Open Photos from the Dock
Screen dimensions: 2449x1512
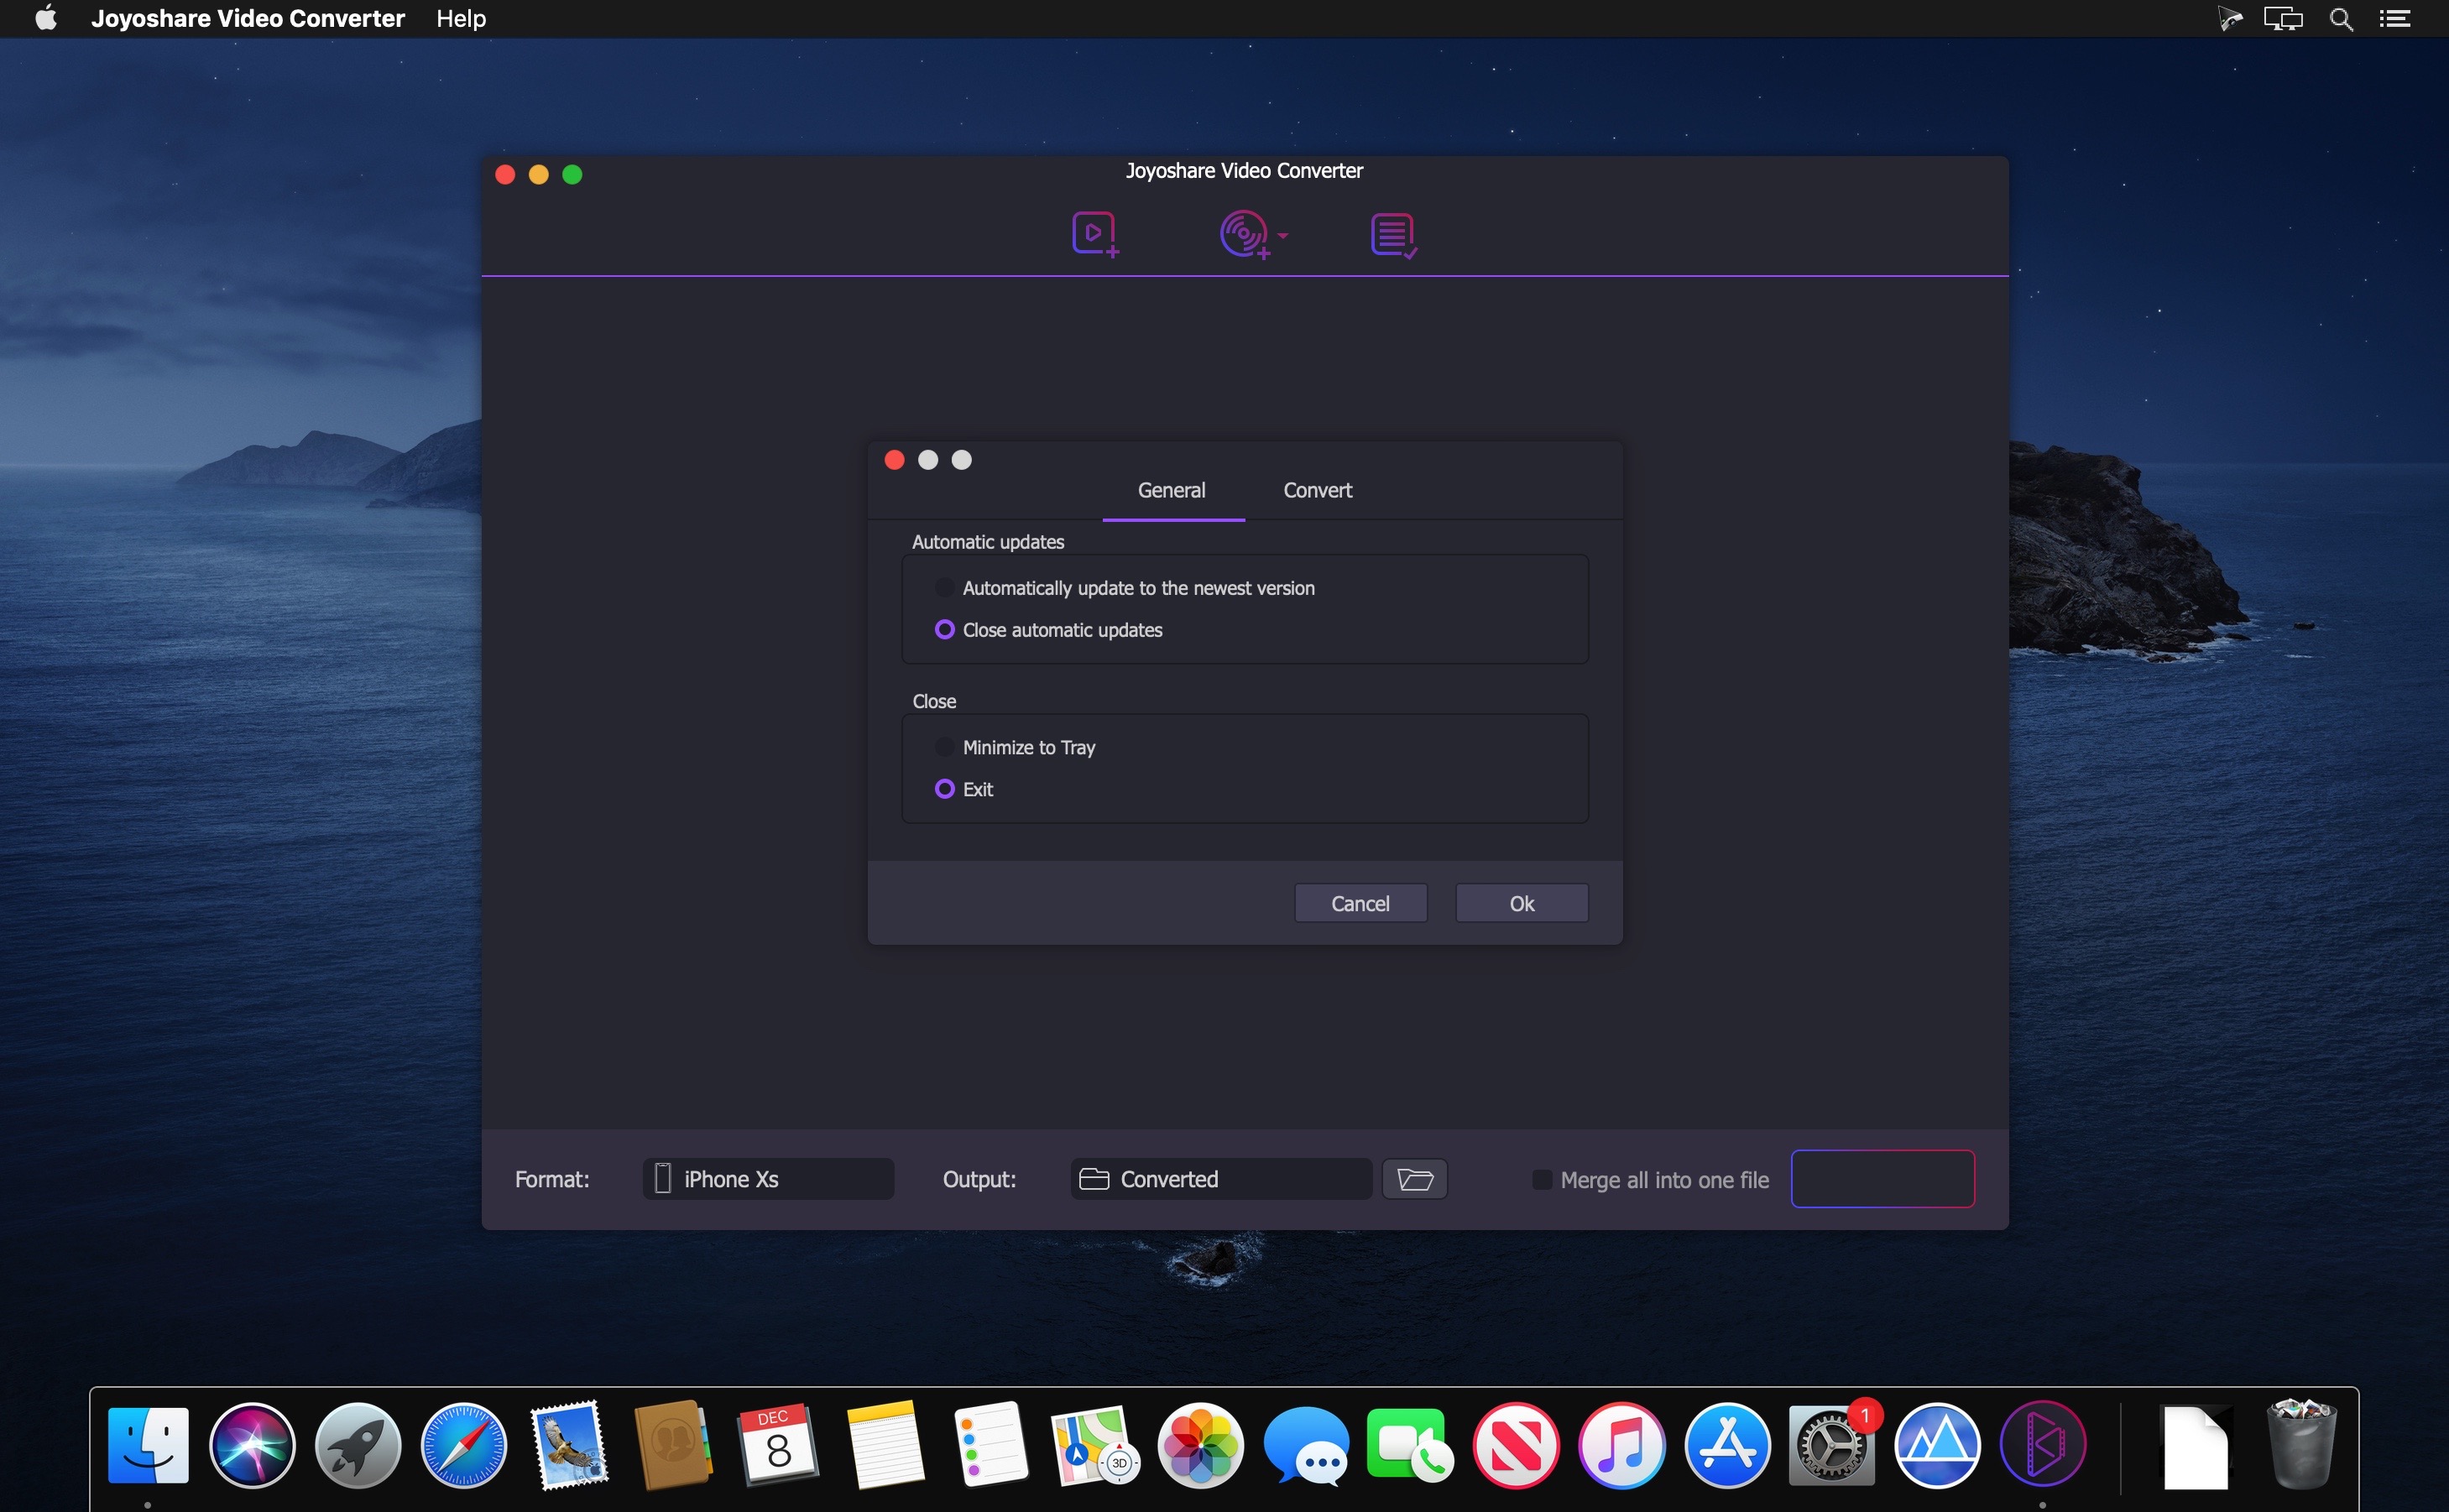coord(1200,1445)
